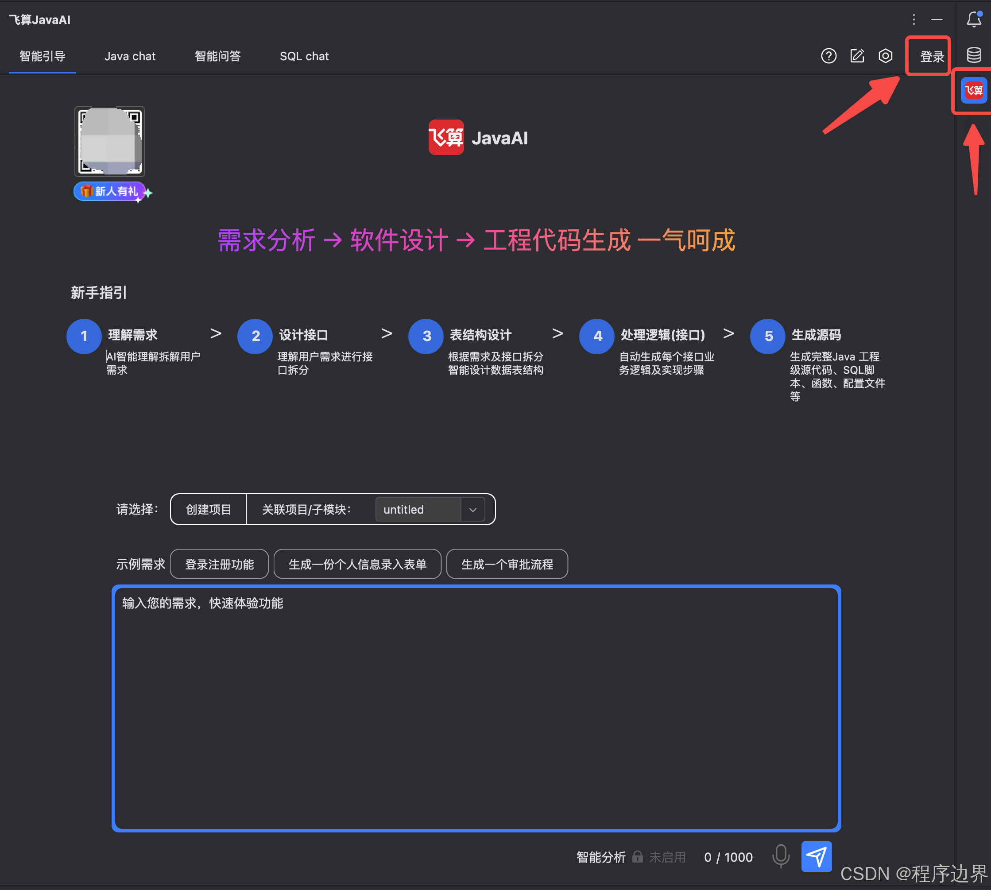Click the 智能分析 lock icon
Screen dimensions: 991x890
[x=637, y=856]
